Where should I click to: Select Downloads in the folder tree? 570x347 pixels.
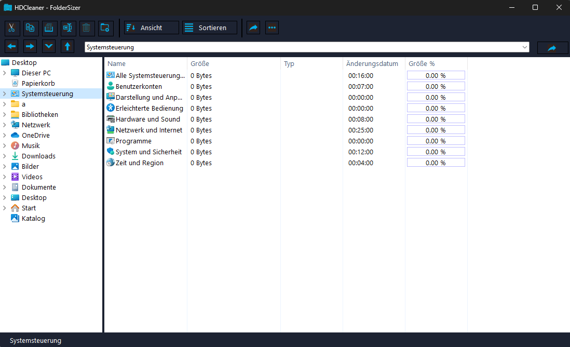[38, 156]
